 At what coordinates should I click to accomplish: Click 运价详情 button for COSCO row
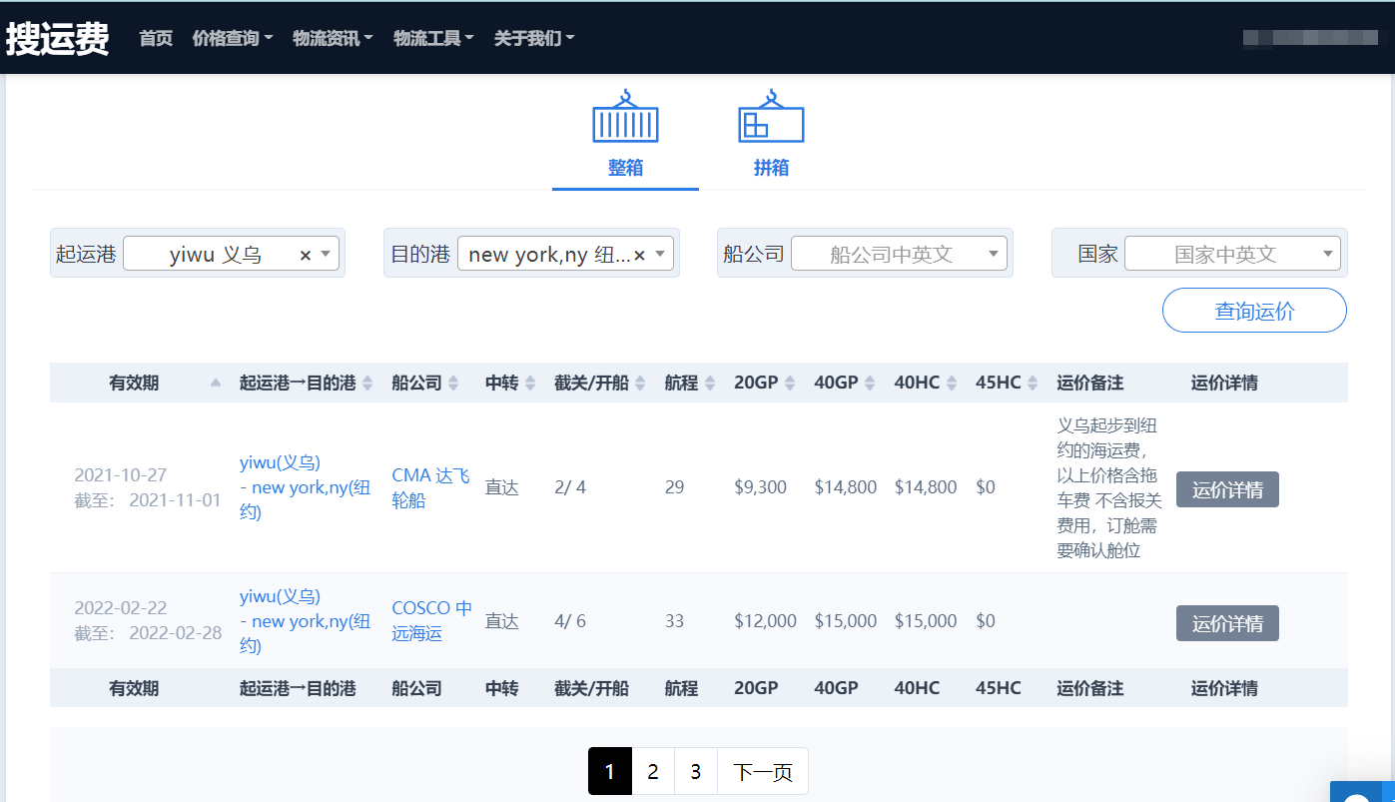pyautogui.click(x=1227, y=623)
